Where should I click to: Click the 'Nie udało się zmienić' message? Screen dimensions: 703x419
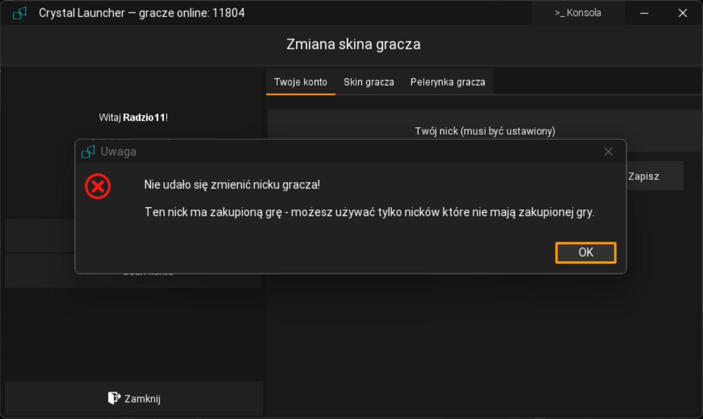click(232, 185)
